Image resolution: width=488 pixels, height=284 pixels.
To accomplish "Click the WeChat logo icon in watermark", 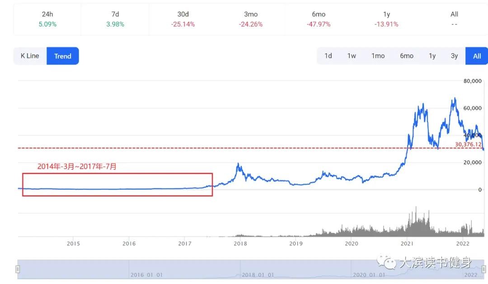I will (387, 262).
